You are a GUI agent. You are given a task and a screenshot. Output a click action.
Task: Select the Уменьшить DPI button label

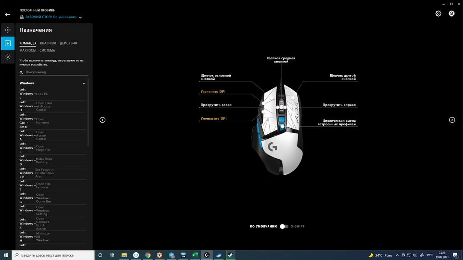[x=213, y=119]
